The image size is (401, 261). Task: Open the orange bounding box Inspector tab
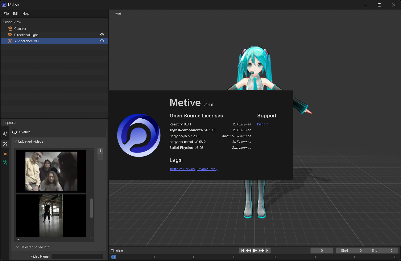[5, 154]
